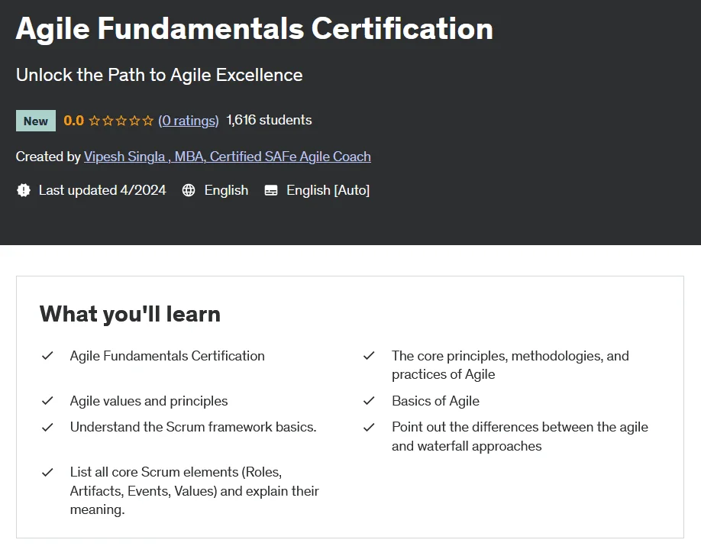Click the Agile Fundamentals Certification page title
Screen dimensions: 701x556
point(254,28)
